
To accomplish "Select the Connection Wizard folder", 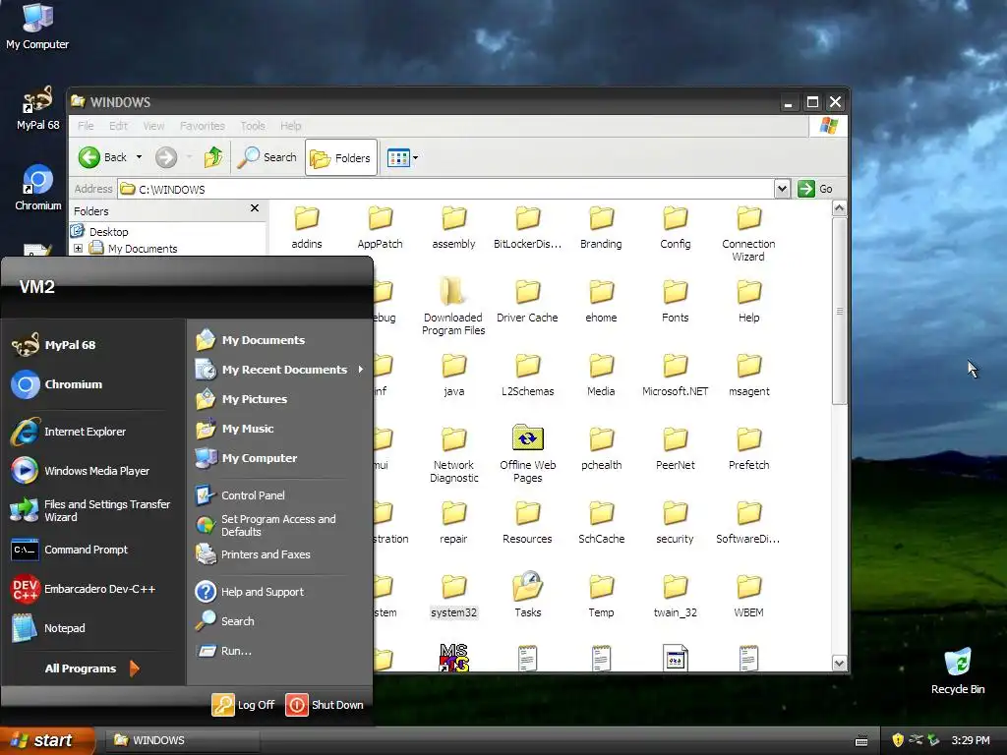I will click(x=748, y=232).
